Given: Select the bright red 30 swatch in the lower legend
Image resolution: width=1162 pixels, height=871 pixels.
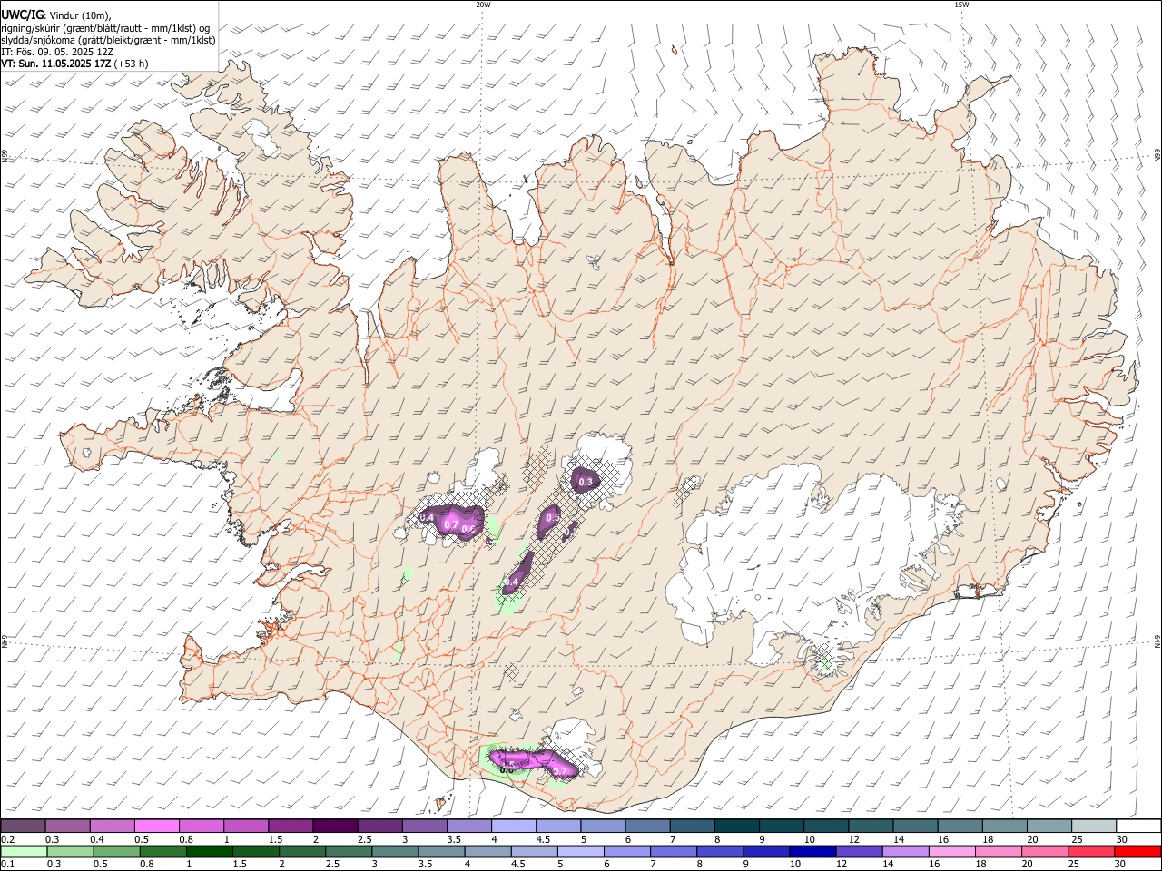Looking at the screenshot, I should (1138, 851).
